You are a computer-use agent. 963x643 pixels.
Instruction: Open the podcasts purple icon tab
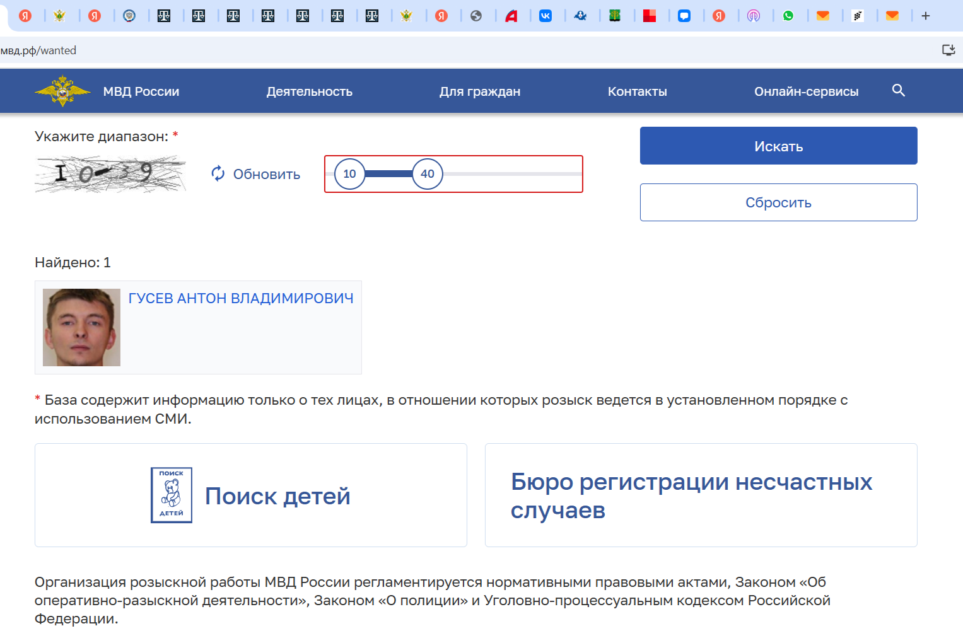point(754,16)
